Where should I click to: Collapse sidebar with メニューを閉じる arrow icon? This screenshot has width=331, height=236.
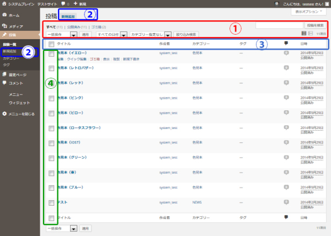click(5, 114)
